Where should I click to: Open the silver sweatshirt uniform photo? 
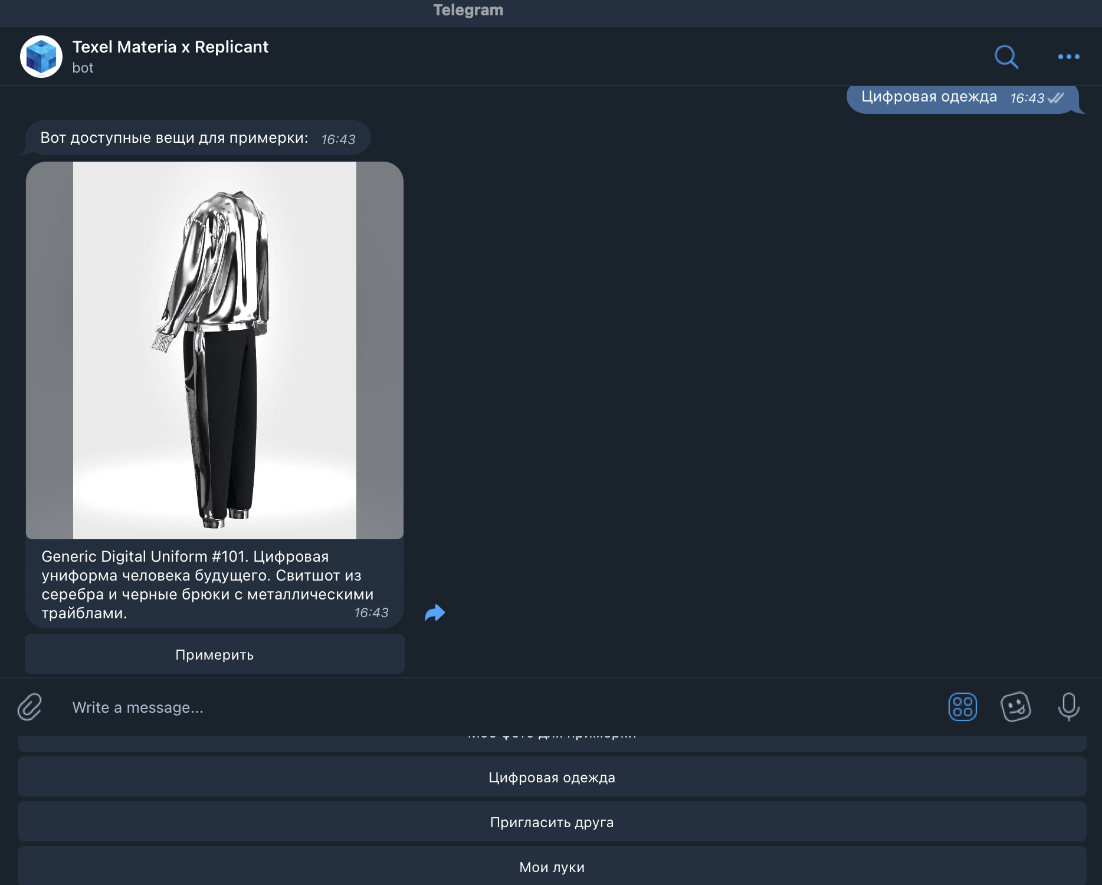(x=215, y=350)
